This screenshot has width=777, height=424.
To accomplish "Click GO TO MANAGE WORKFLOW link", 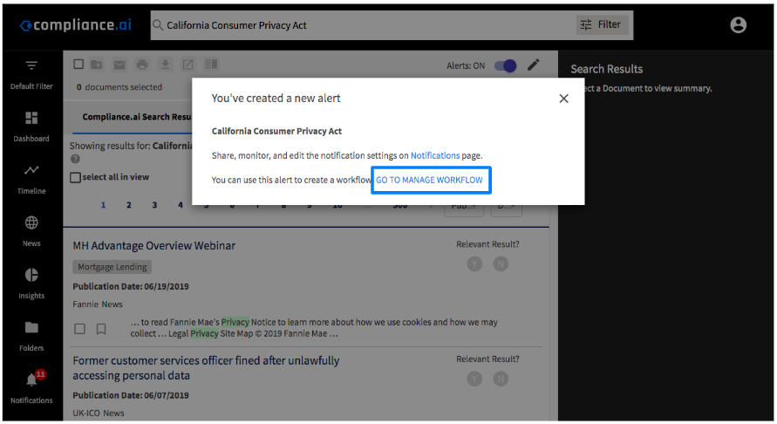I will point(429,180).
